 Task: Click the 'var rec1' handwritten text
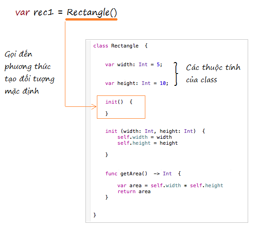[34, 12]
